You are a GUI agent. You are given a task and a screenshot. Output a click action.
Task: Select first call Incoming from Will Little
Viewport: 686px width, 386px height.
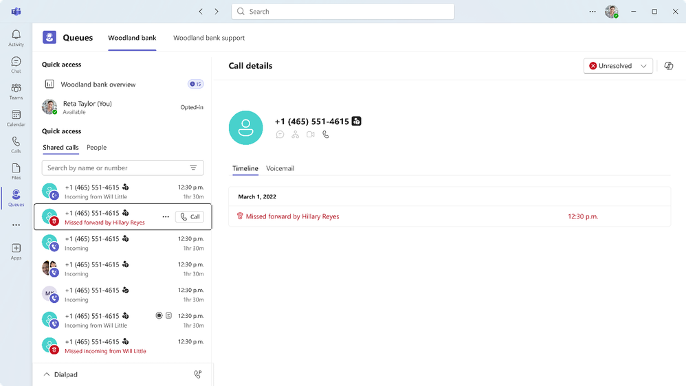tap(122, 192)
